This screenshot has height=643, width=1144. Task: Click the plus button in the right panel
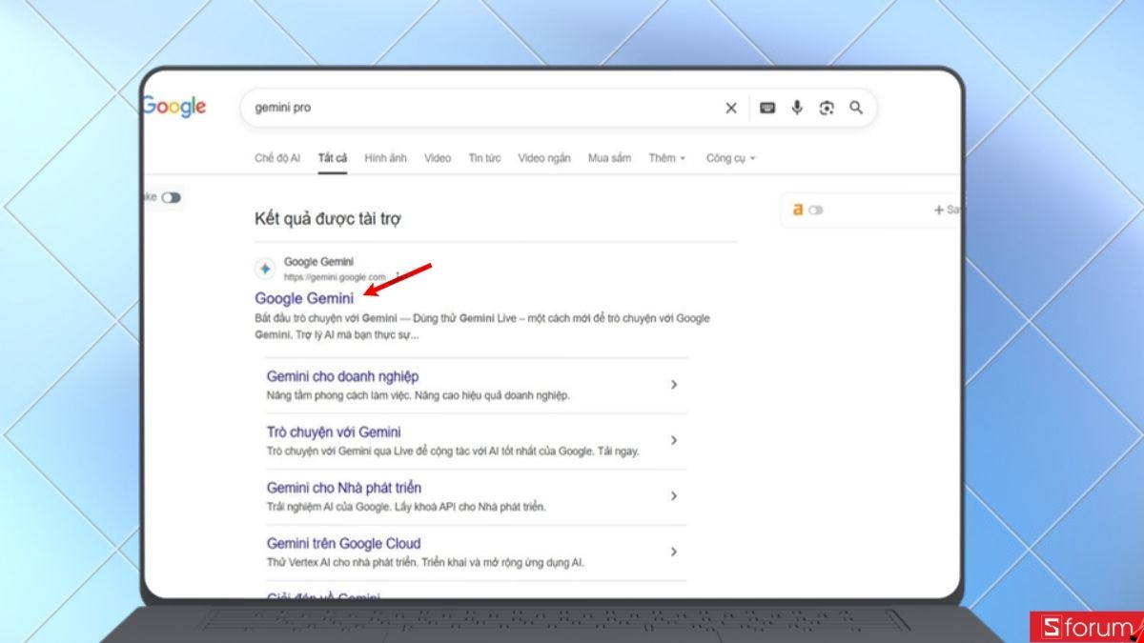[x=939, y=210]
